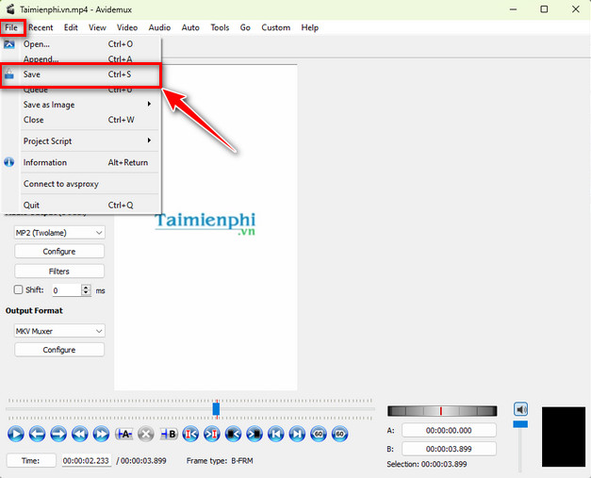Click the black audio meter panel
Screen dimensions: 591x478
point(564,437)
